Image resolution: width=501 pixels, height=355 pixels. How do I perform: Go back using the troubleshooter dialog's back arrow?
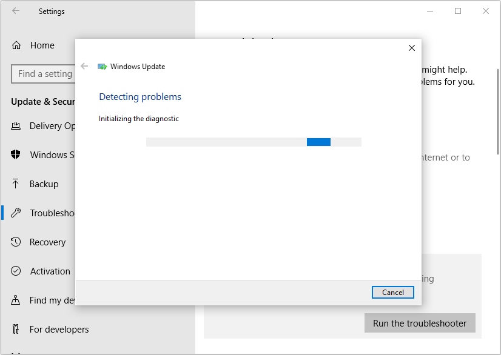[84, 67]
